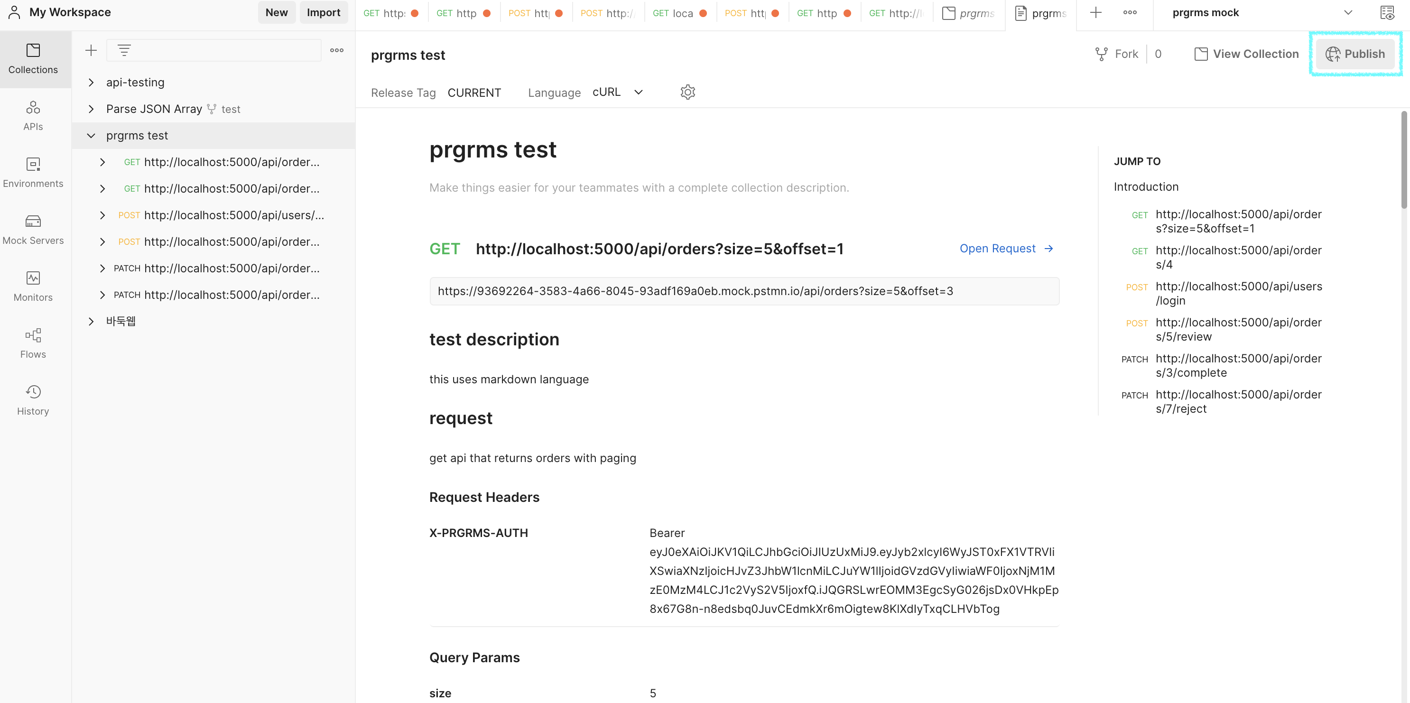Click the Fork icon button
The image size is (1410, 703).
pos(1116,54)
